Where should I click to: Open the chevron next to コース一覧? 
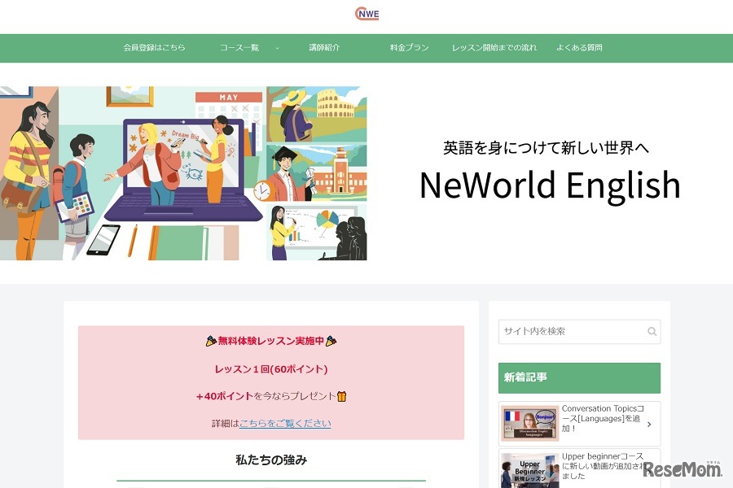point(278,48)
